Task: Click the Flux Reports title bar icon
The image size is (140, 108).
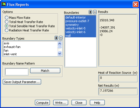Action: click(4, 4)
